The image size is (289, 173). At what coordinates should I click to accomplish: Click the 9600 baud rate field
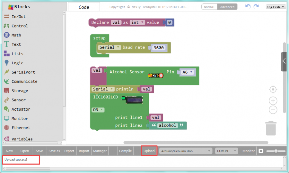159,48
